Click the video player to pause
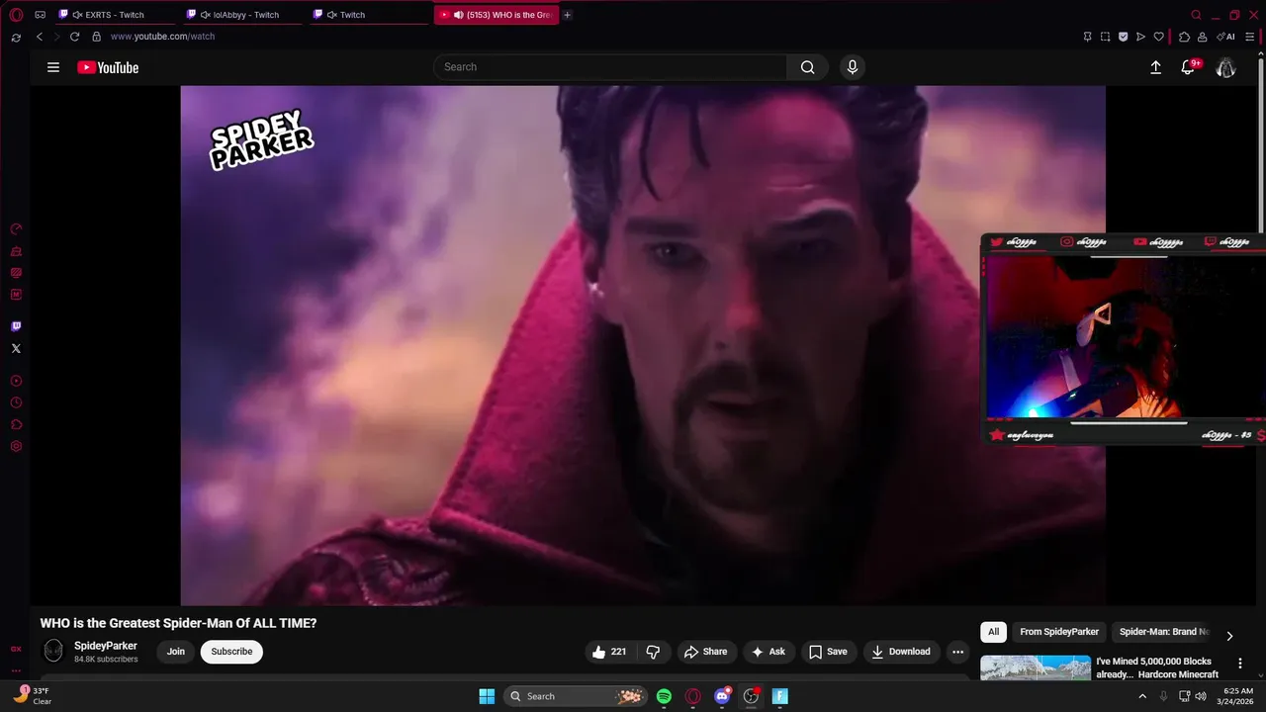The width and height of the screenshot is (1266, 712). (x=643, y=345)
